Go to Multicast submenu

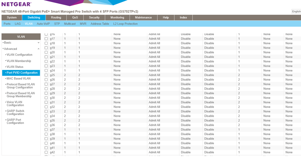pos(70,24)
